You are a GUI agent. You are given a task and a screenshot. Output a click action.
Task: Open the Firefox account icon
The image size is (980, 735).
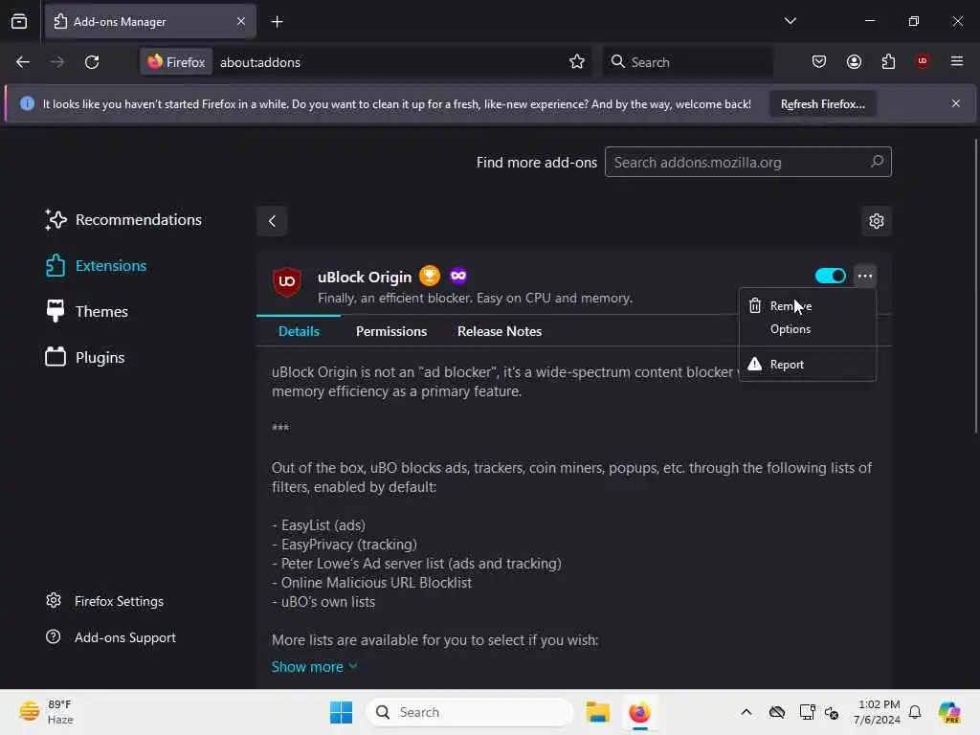pos(854,61)
